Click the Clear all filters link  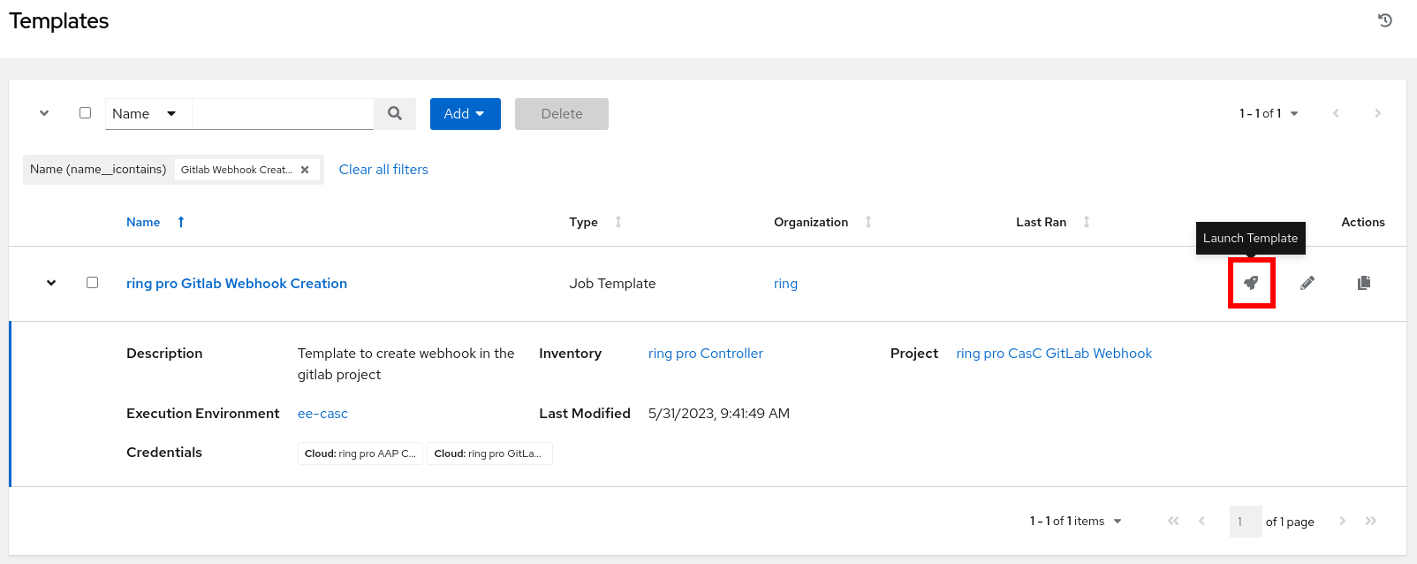pyautogui.click(x=383, y=170)
